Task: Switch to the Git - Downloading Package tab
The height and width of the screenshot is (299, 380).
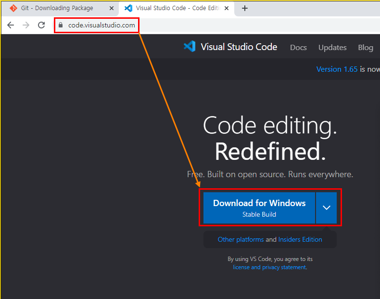Action: (60, 8)
